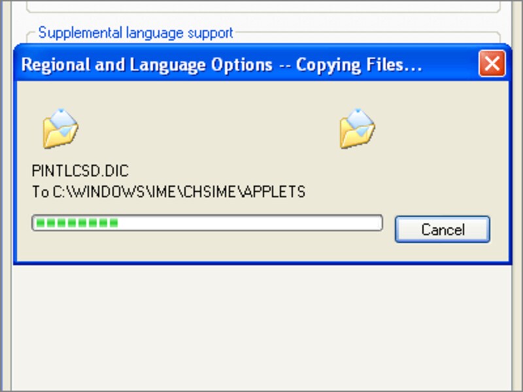Click the 'Copying Files...' portion of the title
523x392 pixels.
pyautogui.click(x=359, y=65)
